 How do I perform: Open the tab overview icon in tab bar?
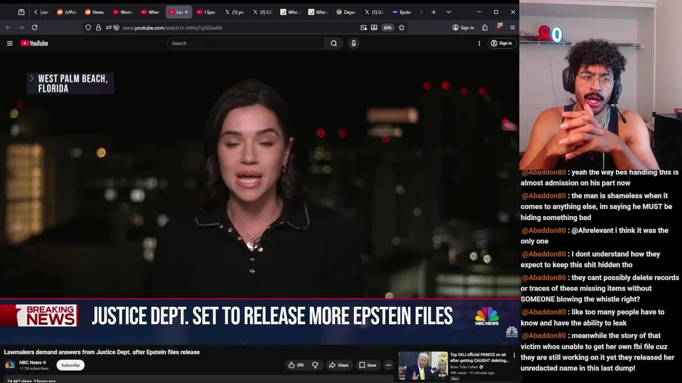(x=21, y=12)
